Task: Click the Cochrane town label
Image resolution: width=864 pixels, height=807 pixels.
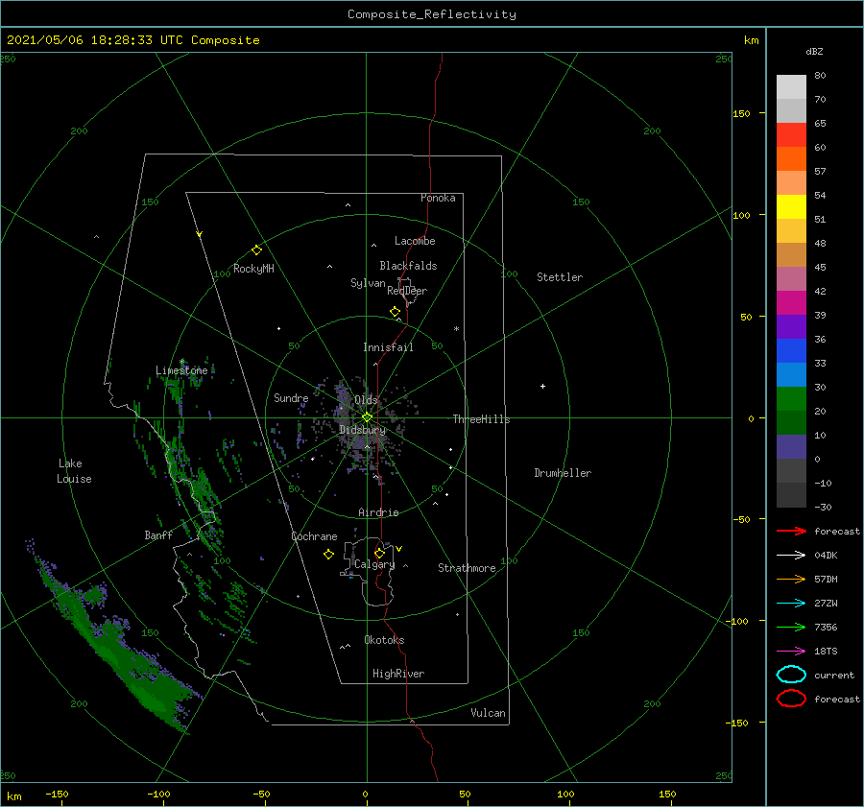Action: coord(314,536)
